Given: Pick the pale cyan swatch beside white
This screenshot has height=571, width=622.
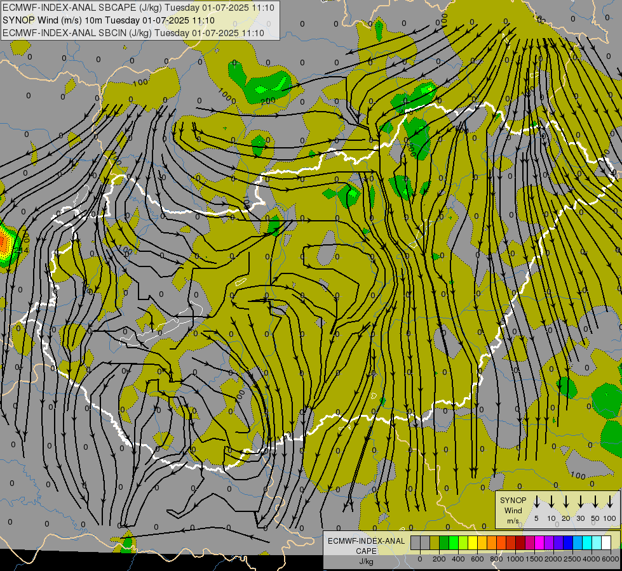Looking at the screenshot, I should [597, 542].
